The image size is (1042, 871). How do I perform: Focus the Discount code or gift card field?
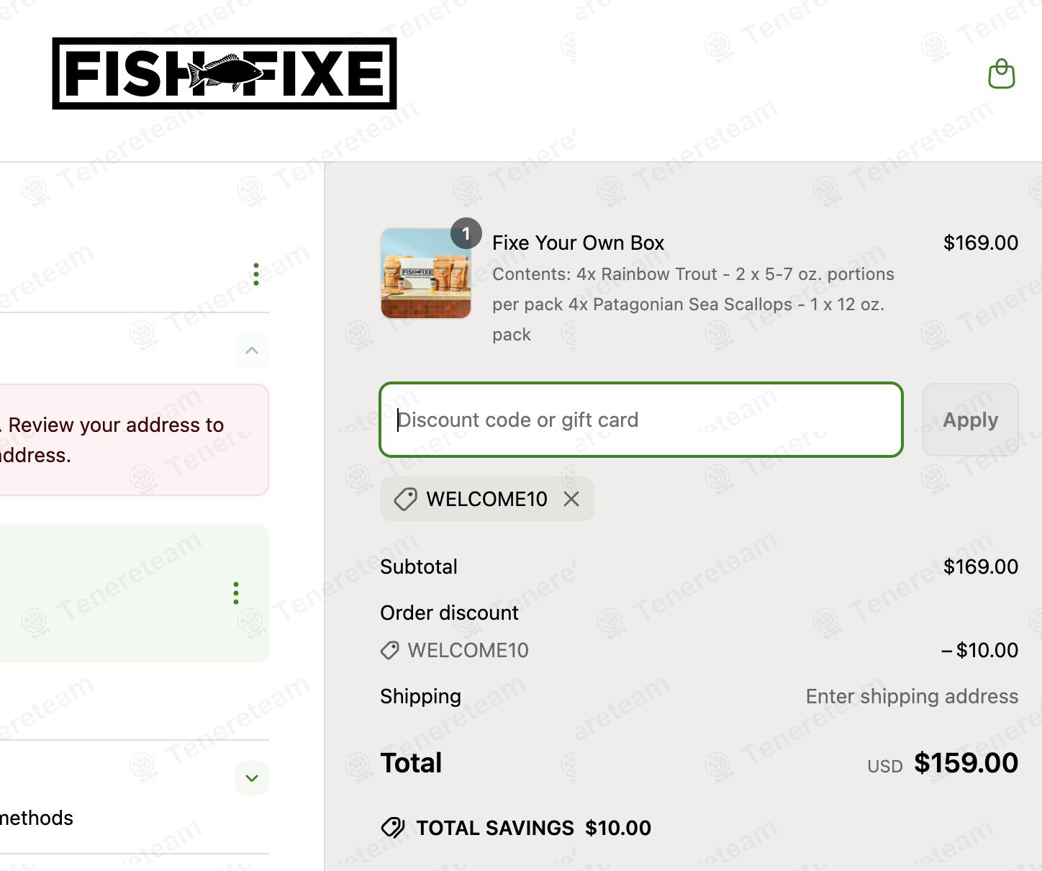click(640, 420)
